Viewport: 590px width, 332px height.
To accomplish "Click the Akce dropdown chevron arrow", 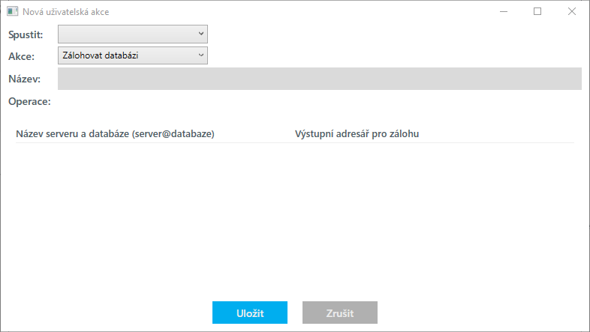I will coord(201,55).
